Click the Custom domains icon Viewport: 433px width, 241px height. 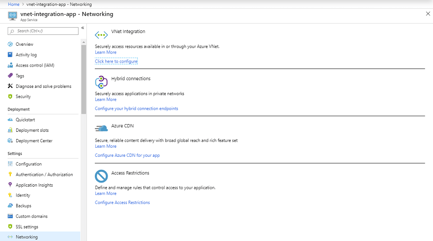click(10, 216)
